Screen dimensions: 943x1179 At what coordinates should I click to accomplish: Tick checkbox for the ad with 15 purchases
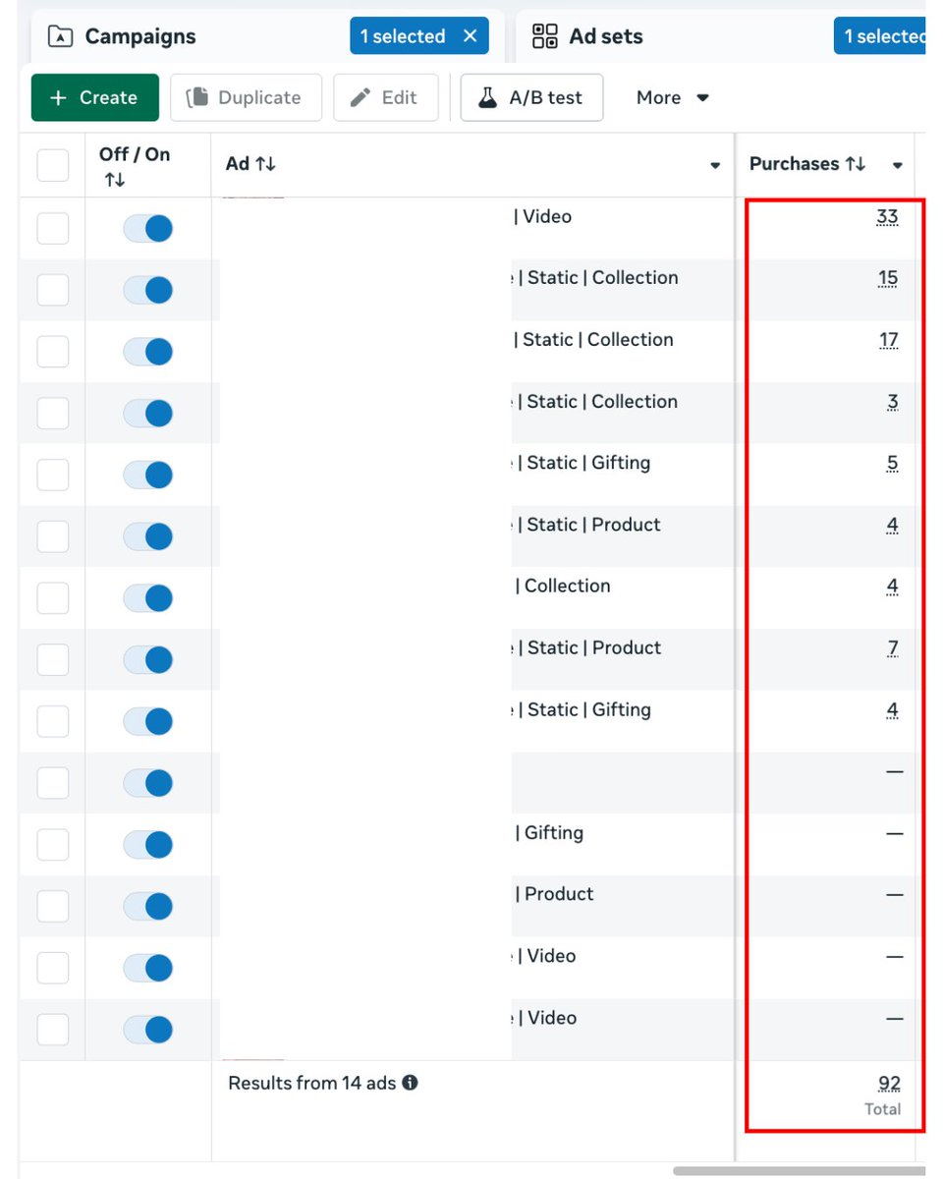(53, 290)
